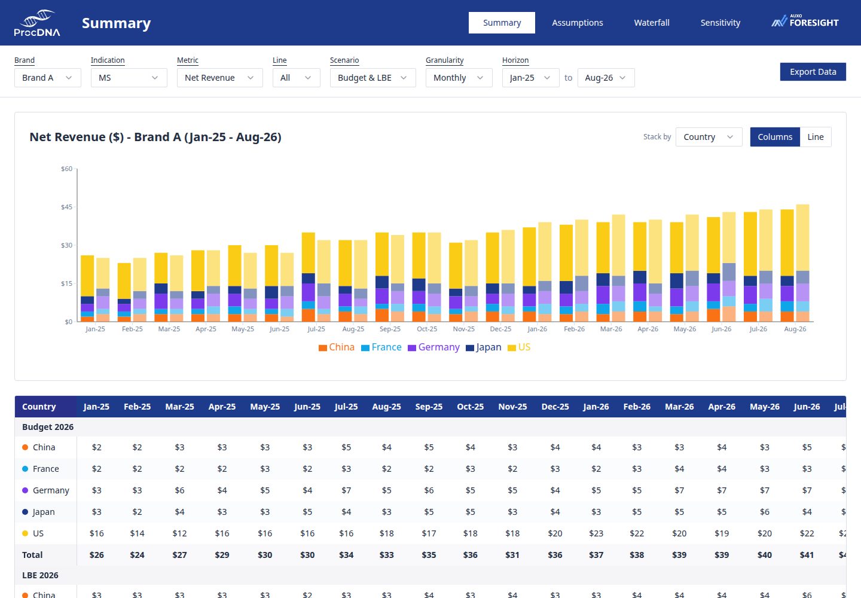861x598 pixels.
Task: Expand the Line dropdown showing All
Action: [x=297, y=78]
